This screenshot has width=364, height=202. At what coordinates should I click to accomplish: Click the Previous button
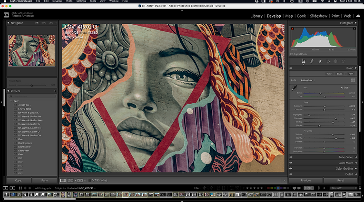(x=306, y=180)
